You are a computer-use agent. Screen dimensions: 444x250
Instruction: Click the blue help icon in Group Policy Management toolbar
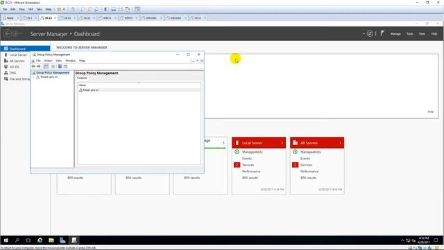click(x=60, y=67)
